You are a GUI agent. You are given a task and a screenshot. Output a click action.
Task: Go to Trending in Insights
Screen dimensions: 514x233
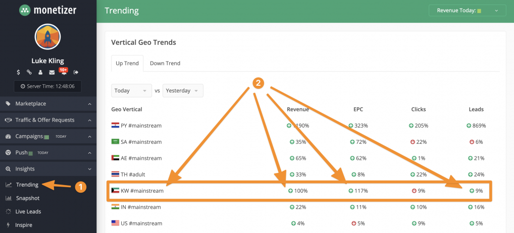(27, 185)
